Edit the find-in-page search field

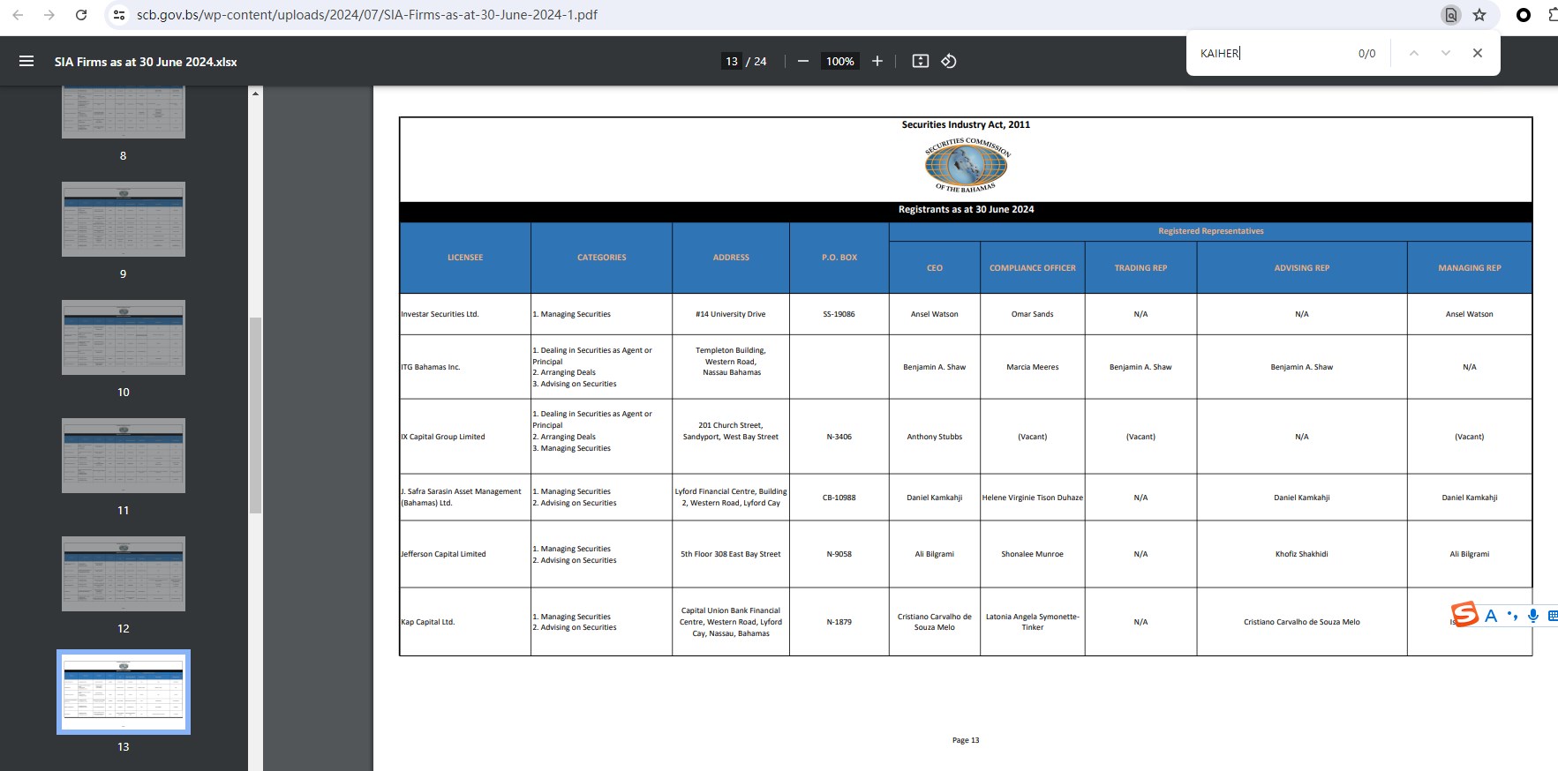point(1271,54)
